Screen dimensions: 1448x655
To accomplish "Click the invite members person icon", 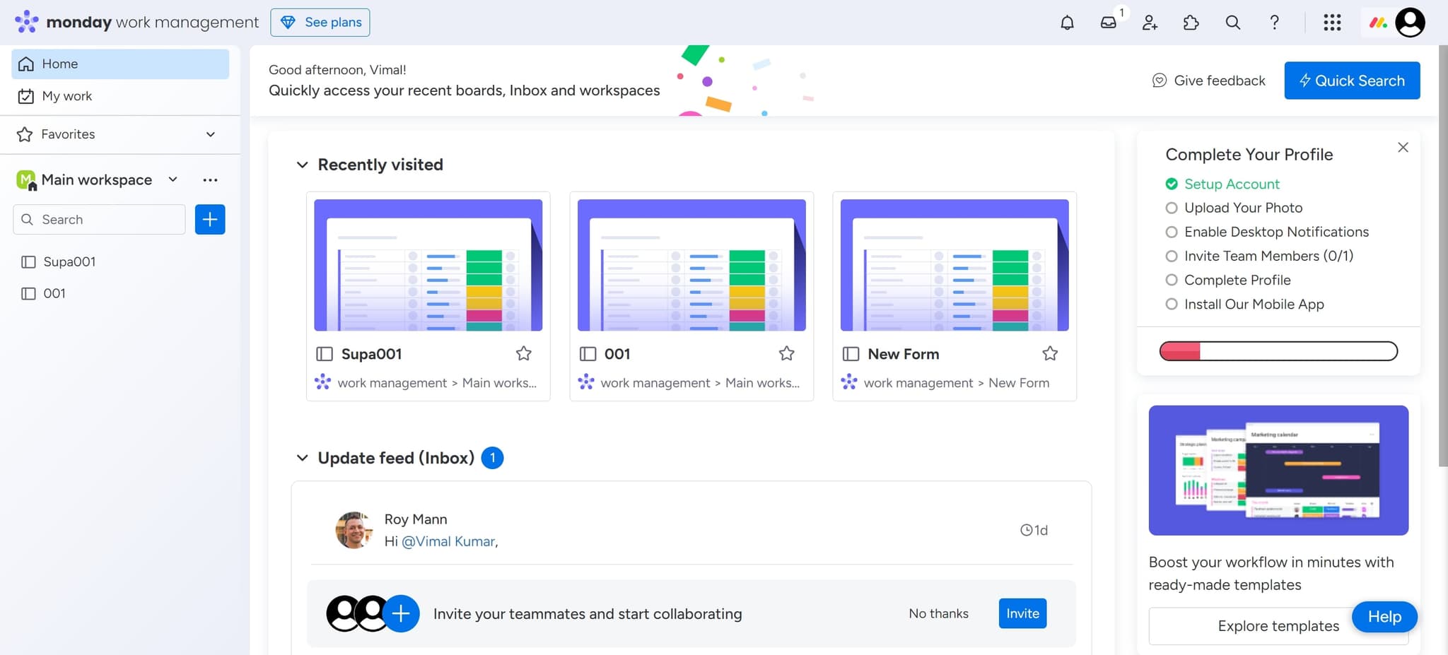I will [x=1150, y=23].
